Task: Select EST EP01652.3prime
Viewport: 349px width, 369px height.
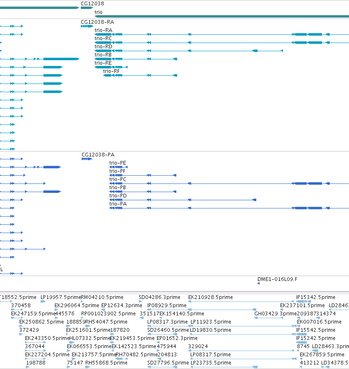Action: click(177, 338)
